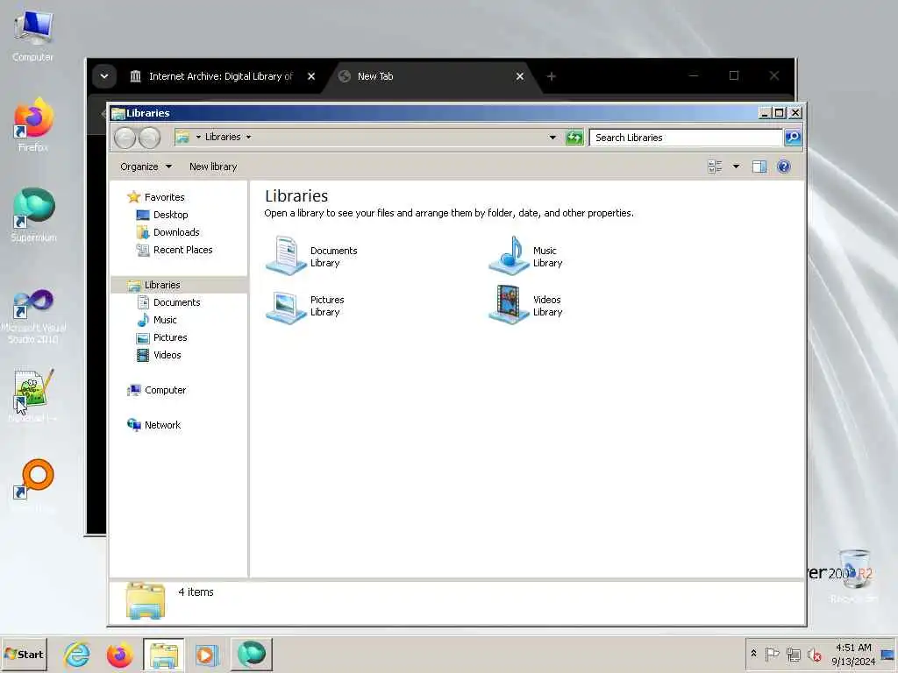Select the Recycle Bin desktop icon
This screenshot has width=898, height=673.
pyautogui.click(x=854, y=575)
